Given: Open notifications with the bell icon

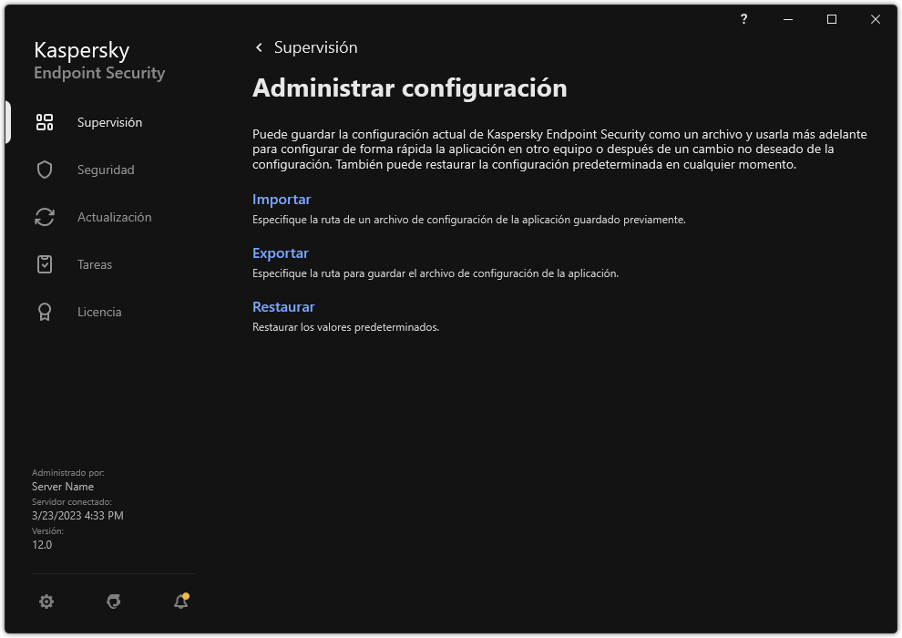Looking at the screenshot, I should point(179,602).
